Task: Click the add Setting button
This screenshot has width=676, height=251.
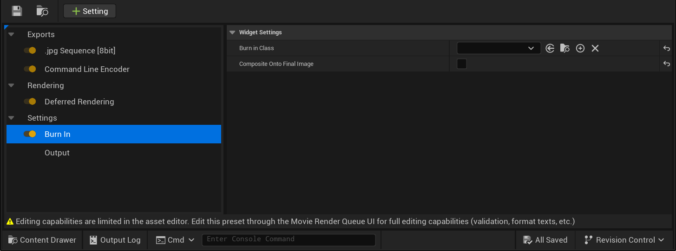Action: 90,11
